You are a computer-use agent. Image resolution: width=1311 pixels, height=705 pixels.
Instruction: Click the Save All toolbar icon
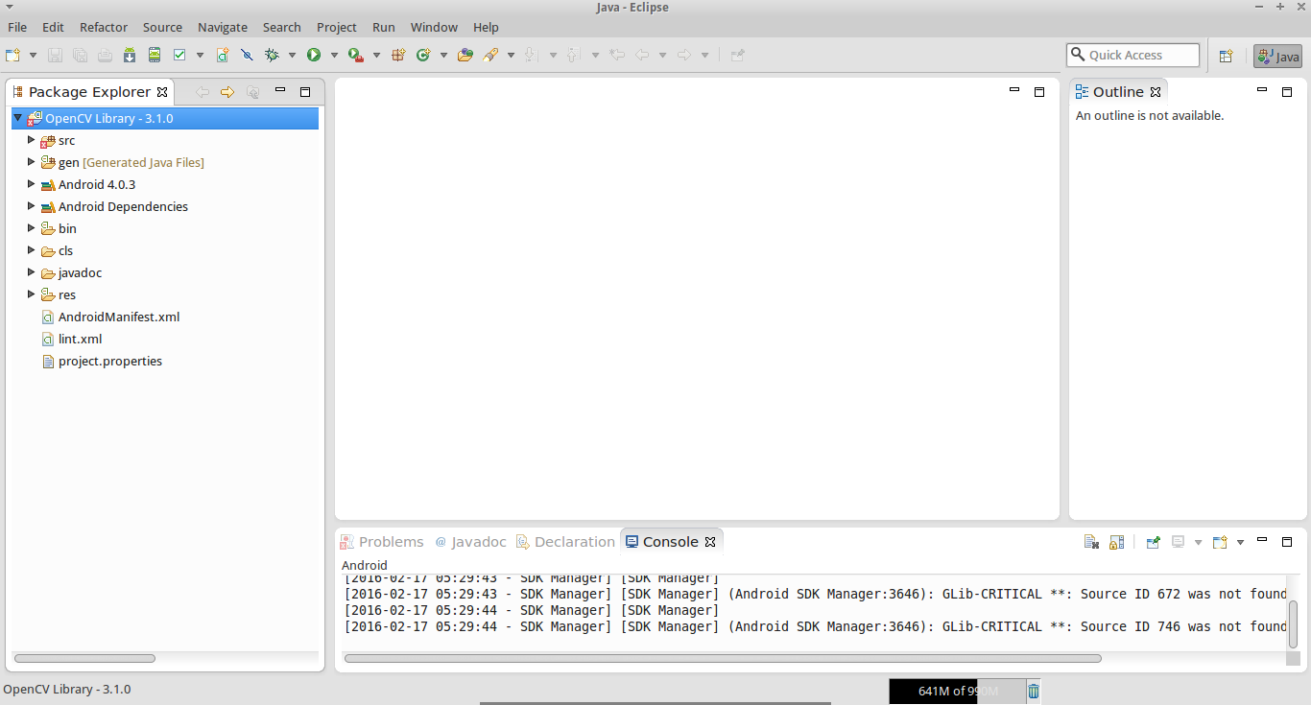pyautogui.click(x=81, y=55)
